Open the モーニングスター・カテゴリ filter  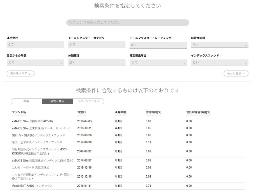point(97,45)
